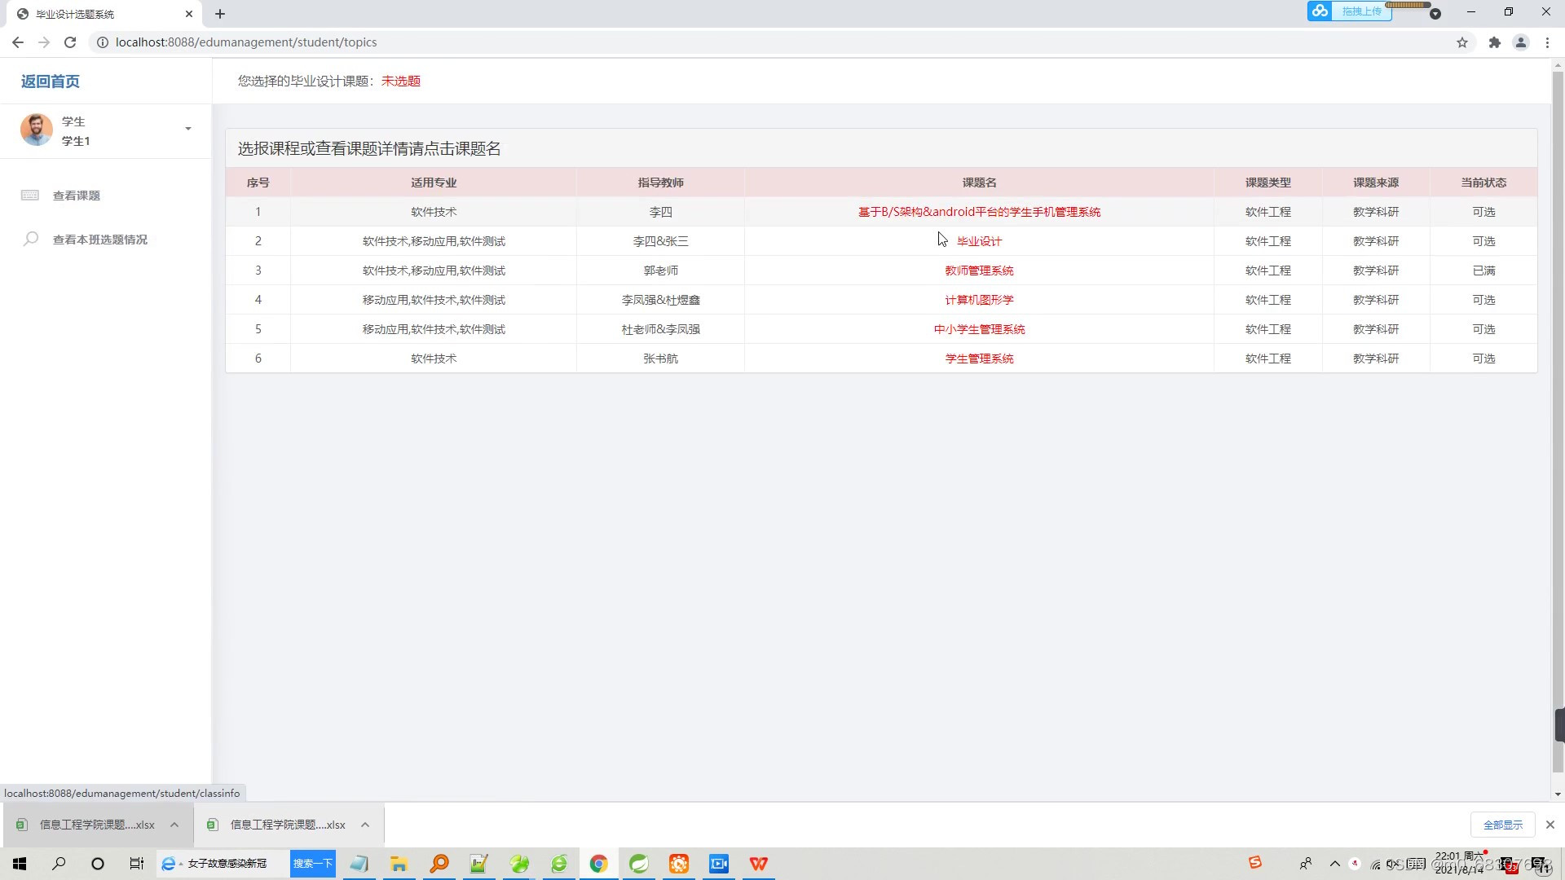Expand the 学生1 user dropdown arrow
1565x880 pixels.
[188, 129]
